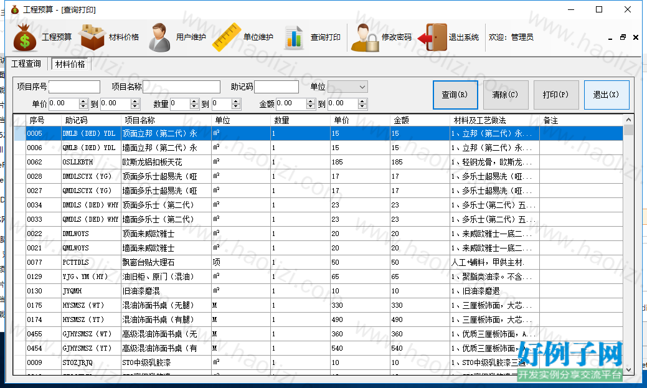
Task: Click the 助记码 input field
Action: [x=276, y=87]
